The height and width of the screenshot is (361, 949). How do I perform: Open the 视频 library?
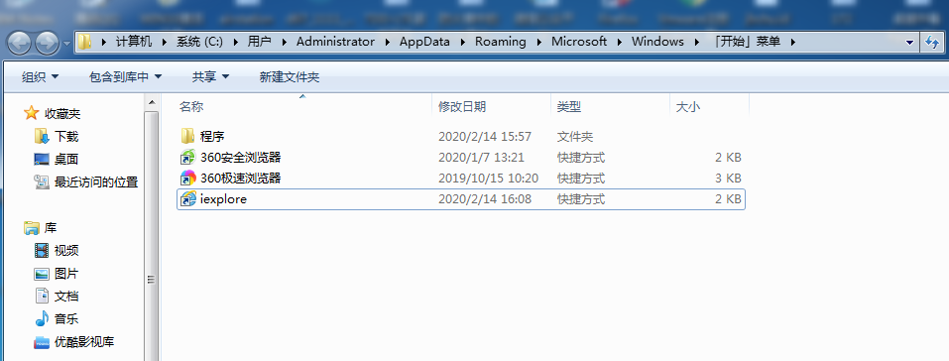pos(66,250)
